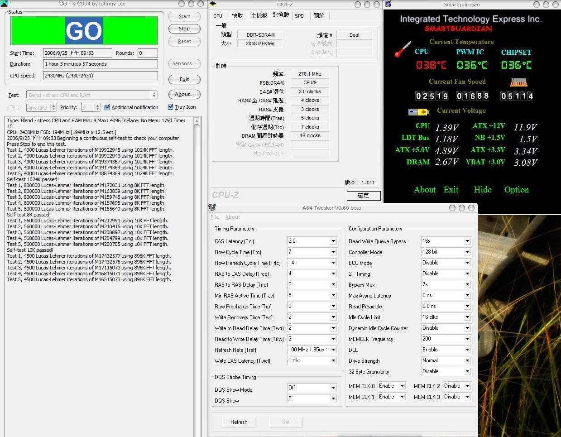Click the CPU 038°C temperature reading
Viewport: 561px width, 437px height.
tap(431, 65)
